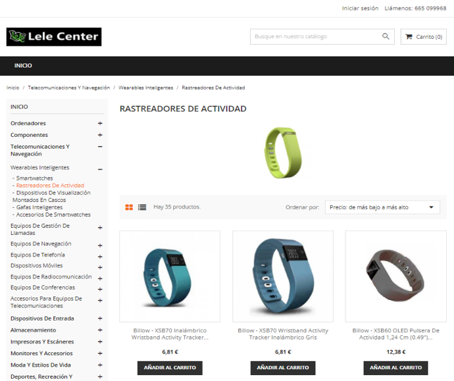Select Smartwatches in the sidebar
This screenshot has height=381, width=454.
pos(34,178)
